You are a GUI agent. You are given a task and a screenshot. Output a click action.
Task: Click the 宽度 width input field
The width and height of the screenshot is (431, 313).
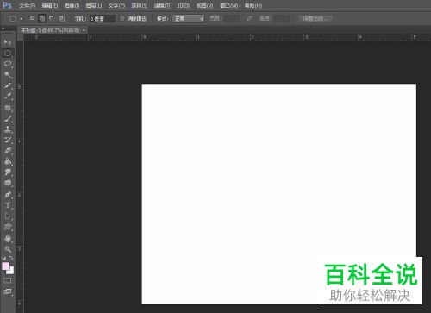[232, 19]
